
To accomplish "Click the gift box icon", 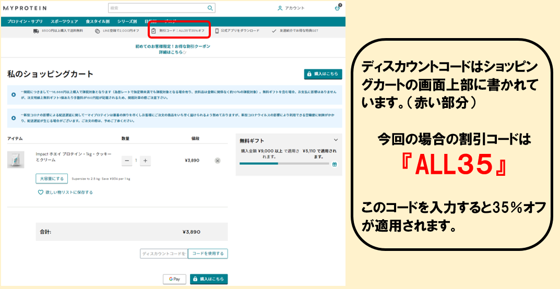I will pyautogui.click(x=335, y=164).
